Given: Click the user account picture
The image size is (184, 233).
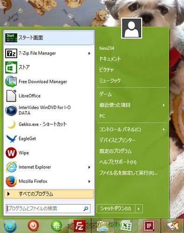Looking at the screenshot, I should click(x=132, y=28).
